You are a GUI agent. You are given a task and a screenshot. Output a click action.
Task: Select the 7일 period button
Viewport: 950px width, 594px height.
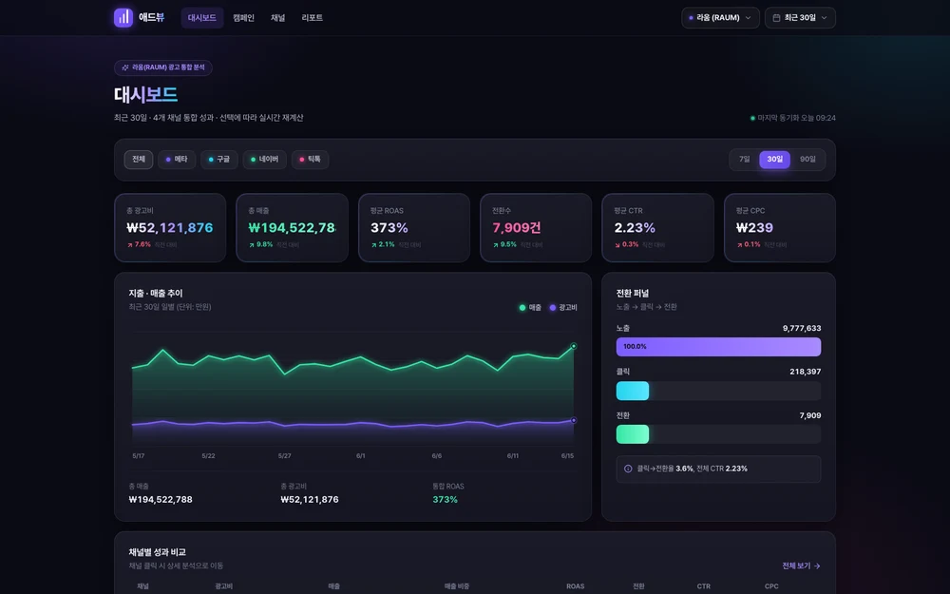745,160
